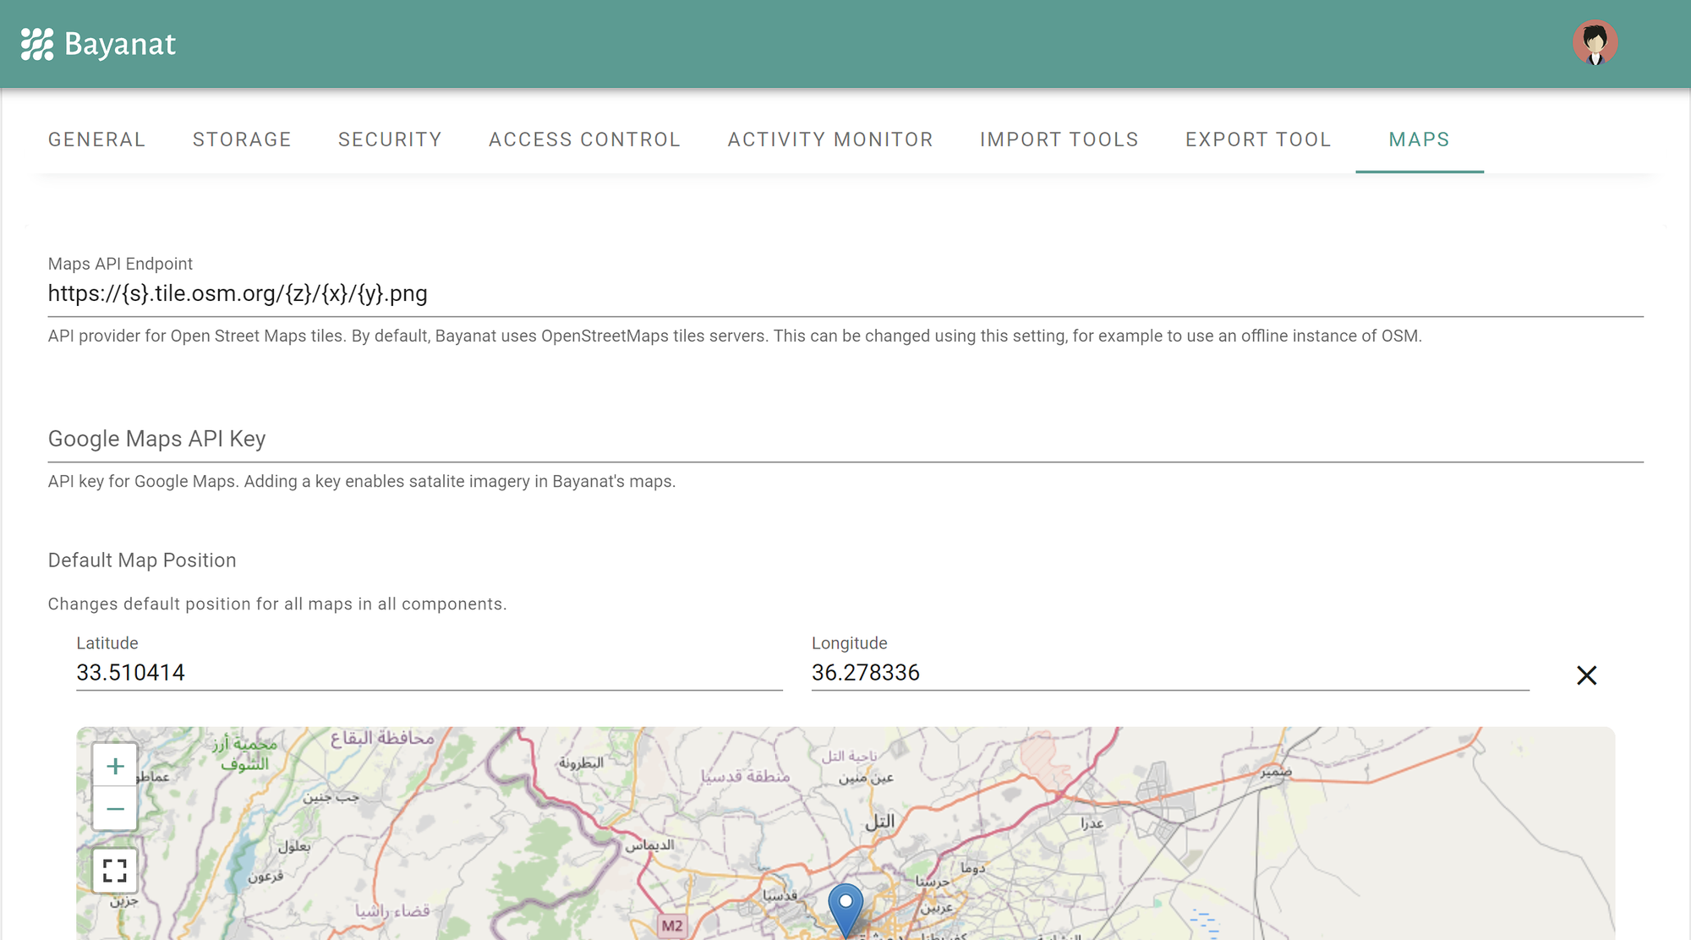This screenshot has width=1691, height=940.
Task: Click the Bayanat logo icon
Action: (37, 44)
